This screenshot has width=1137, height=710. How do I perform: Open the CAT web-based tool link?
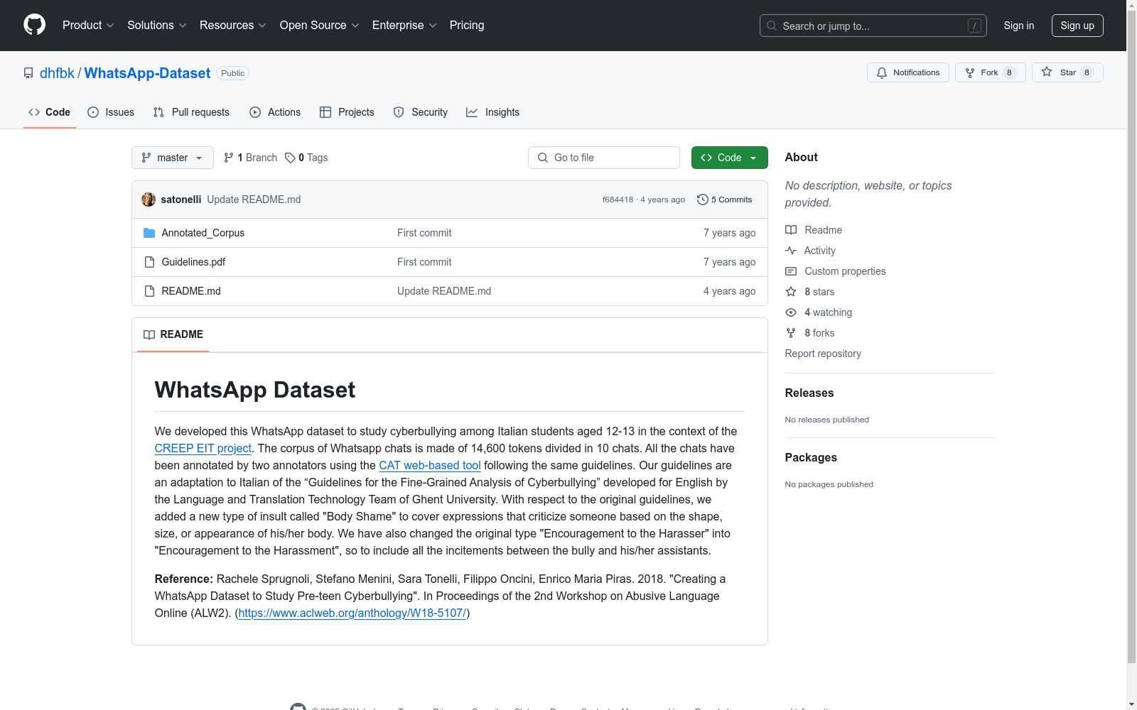430,465
